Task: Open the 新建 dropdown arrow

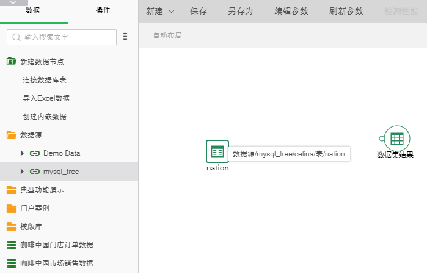Action: point(171,12)
